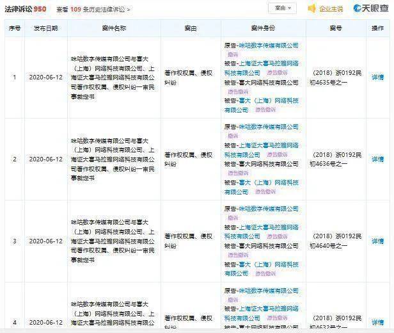Click date 2020-06-12 in row 2
The height and width of the screenshot is (333, 394).
[x=46, y=159]
